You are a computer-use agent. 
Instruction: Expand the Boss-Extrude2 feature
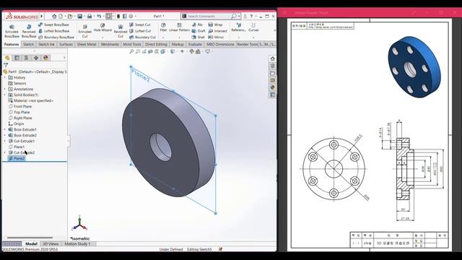(5, 135)
